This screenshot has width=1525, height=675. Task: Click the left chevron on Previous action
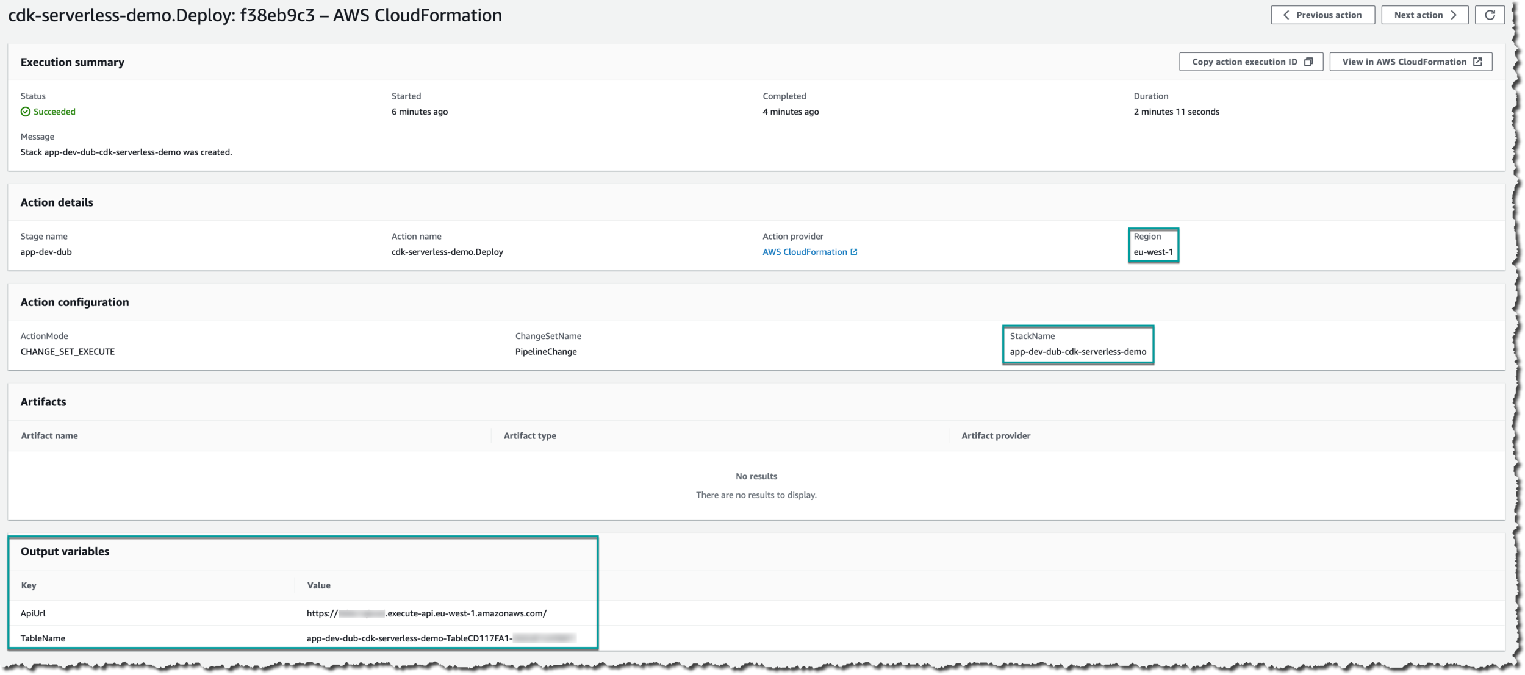(1286, 15)
